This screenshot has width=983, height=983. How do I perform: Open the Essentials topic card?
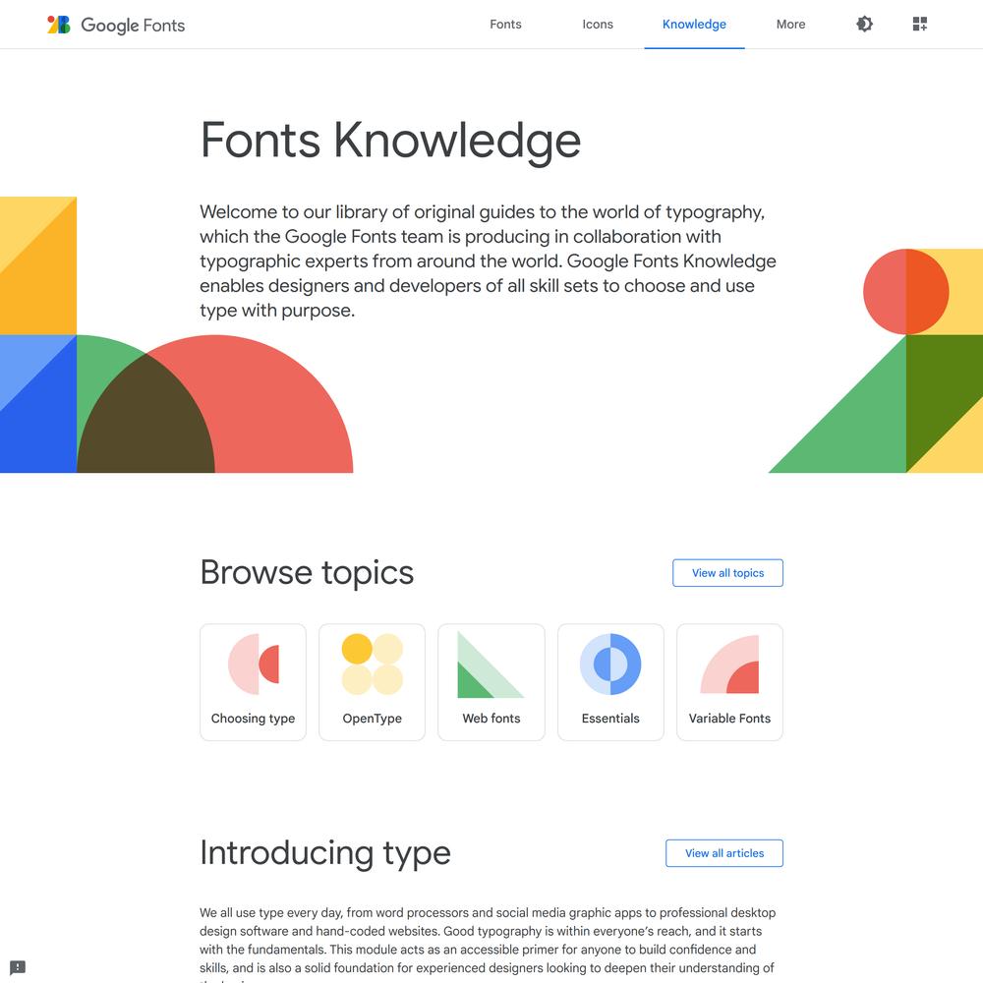pos(610,682)
